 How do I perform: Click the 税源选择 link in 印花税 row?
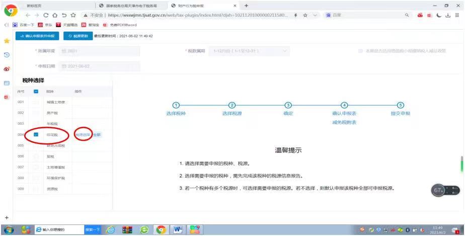coord(83,134)
